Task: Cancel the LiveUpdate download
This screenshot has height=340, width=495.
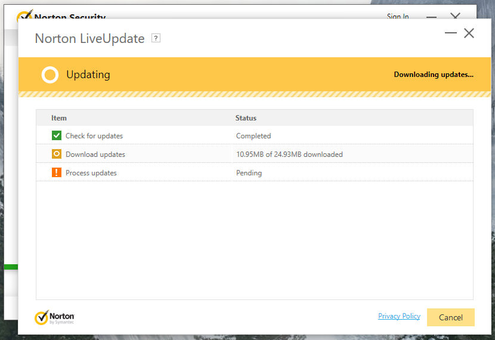Action: [450, 317]
